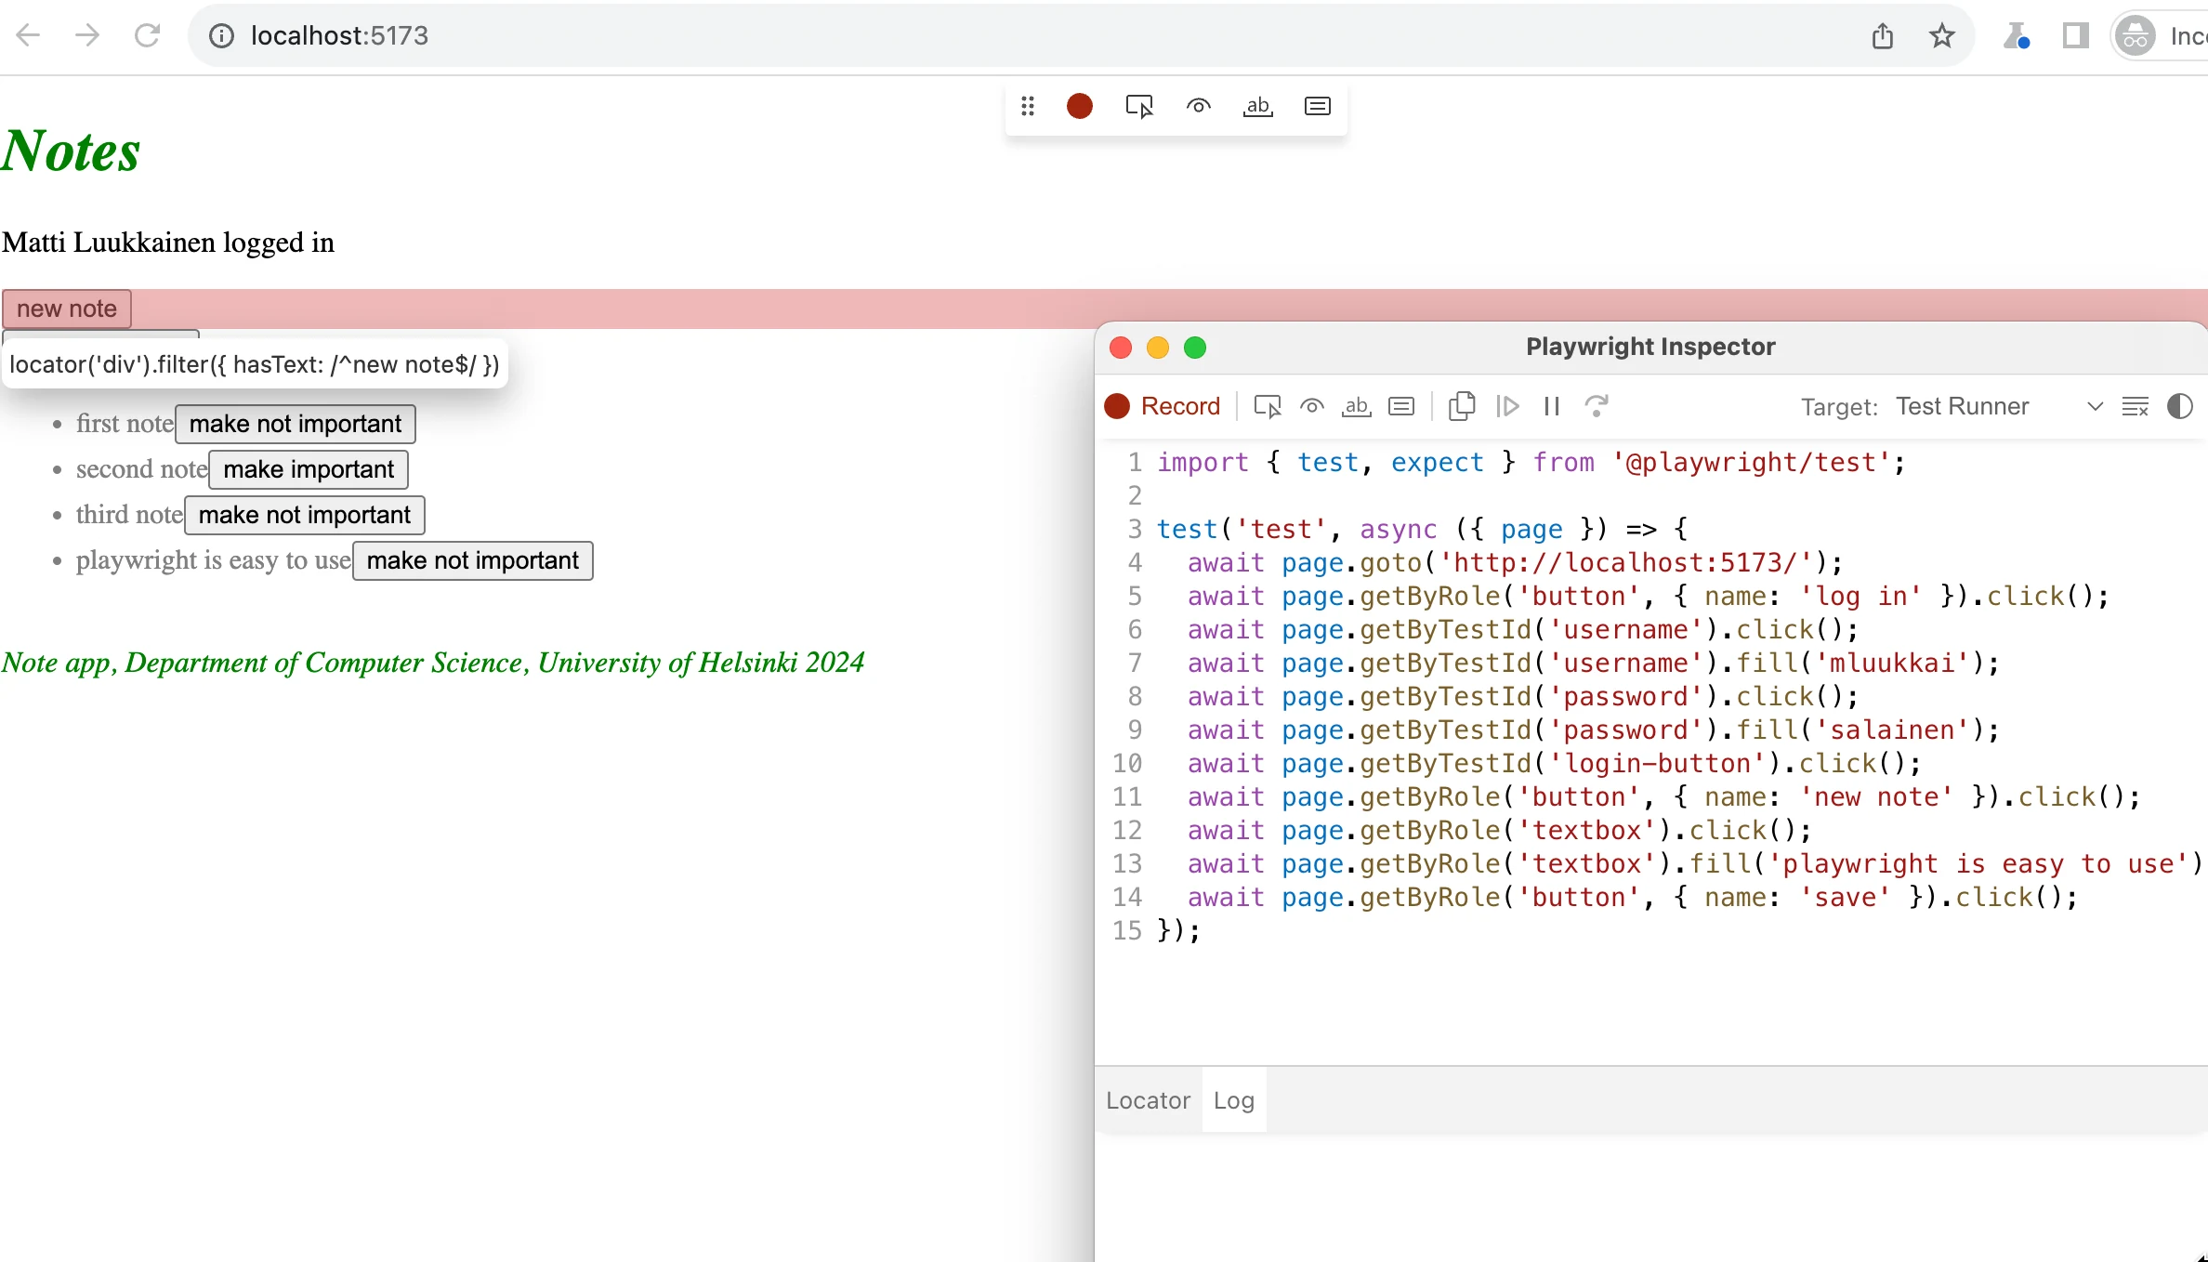Go back with browser back arrow
This screenshot has height=1262, width=2208.
(28, 35)
